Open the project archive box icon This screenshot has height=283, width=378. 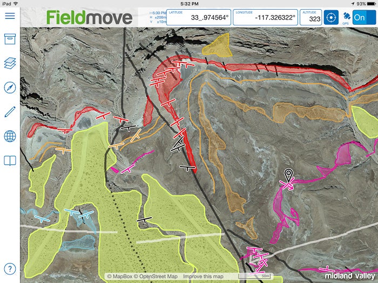[9, 39]
